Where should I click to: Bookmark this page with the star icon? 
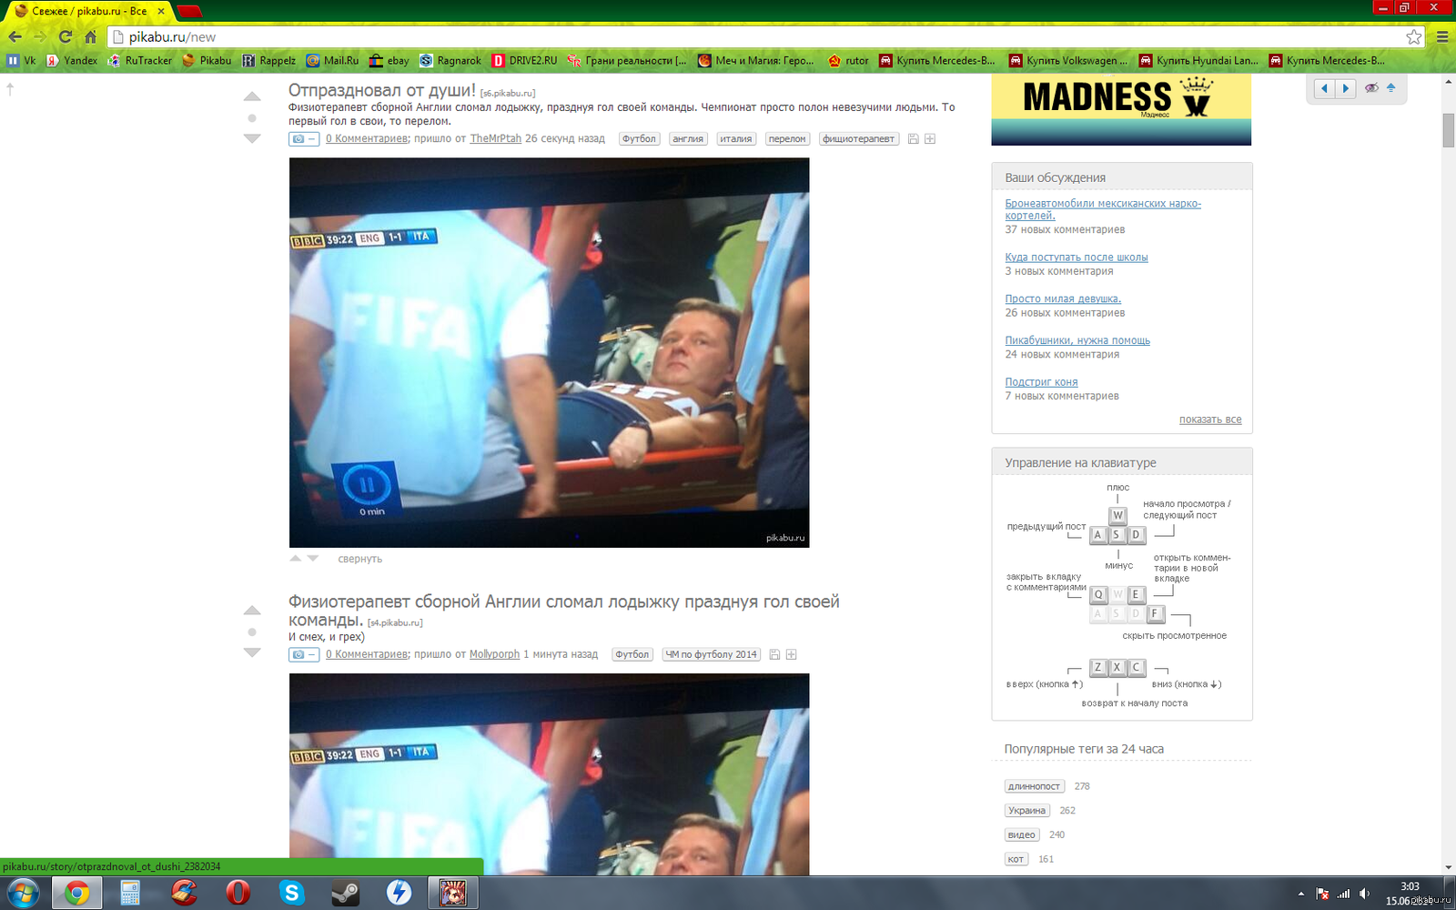(1413, 37)
